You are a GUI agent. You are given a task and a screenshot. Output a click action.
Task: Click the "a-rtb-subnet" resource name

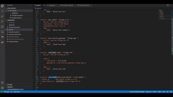(78, 77)
